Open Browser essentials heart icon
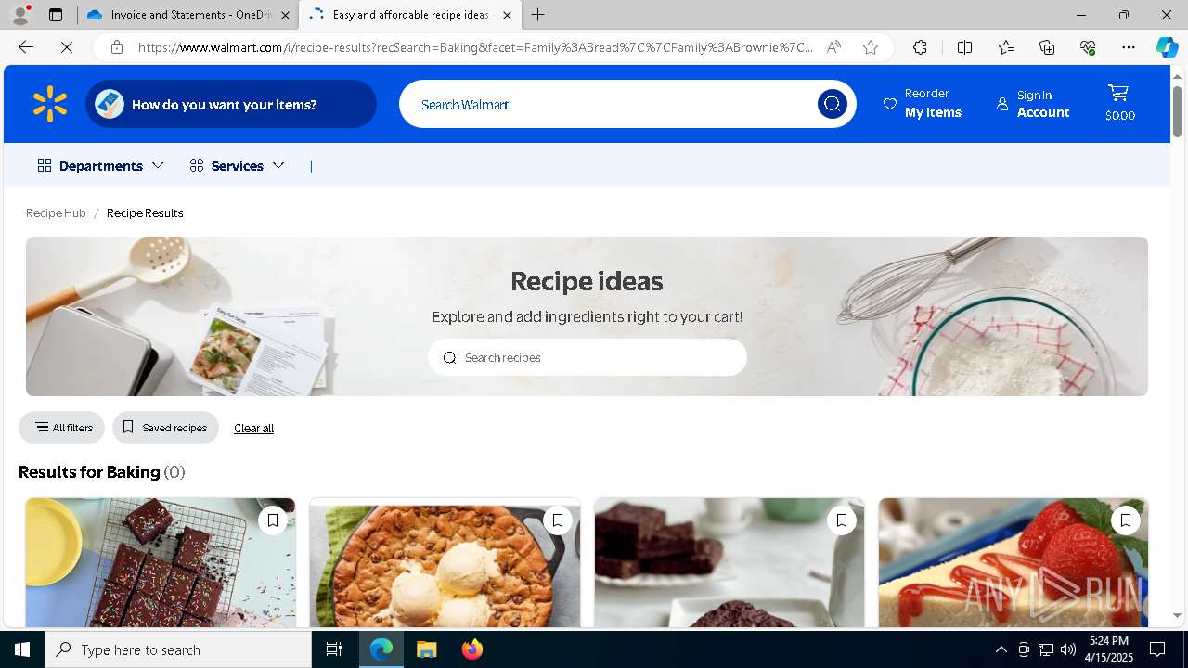The height and width of the screenshot is (668, 1188). (1088, 47)
